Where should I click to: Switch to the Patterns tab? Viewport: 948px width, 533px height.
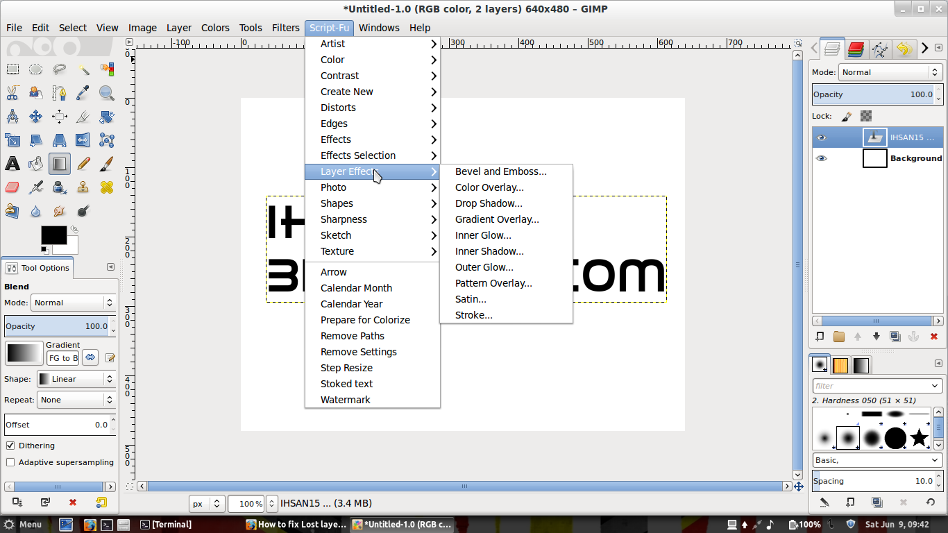pyautogui.click(x=840, y=365)
